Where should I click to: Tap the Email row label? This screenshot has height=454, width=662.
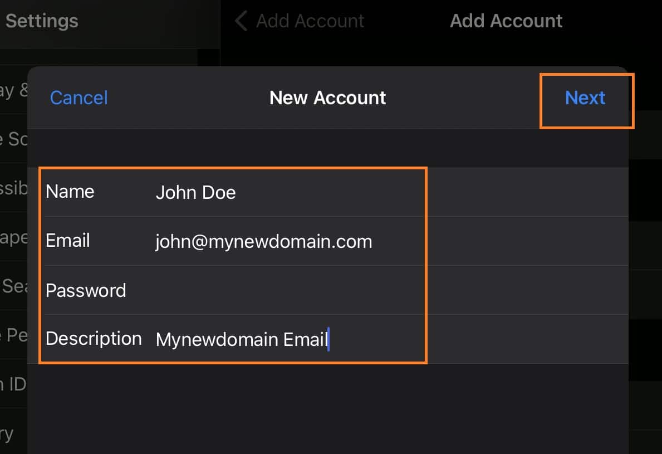pos(67,241)
